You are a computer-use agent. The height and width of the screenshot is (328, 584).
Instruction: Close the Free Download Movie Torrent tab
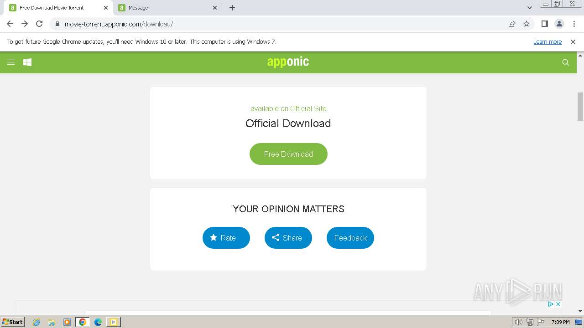pos(106,8)
